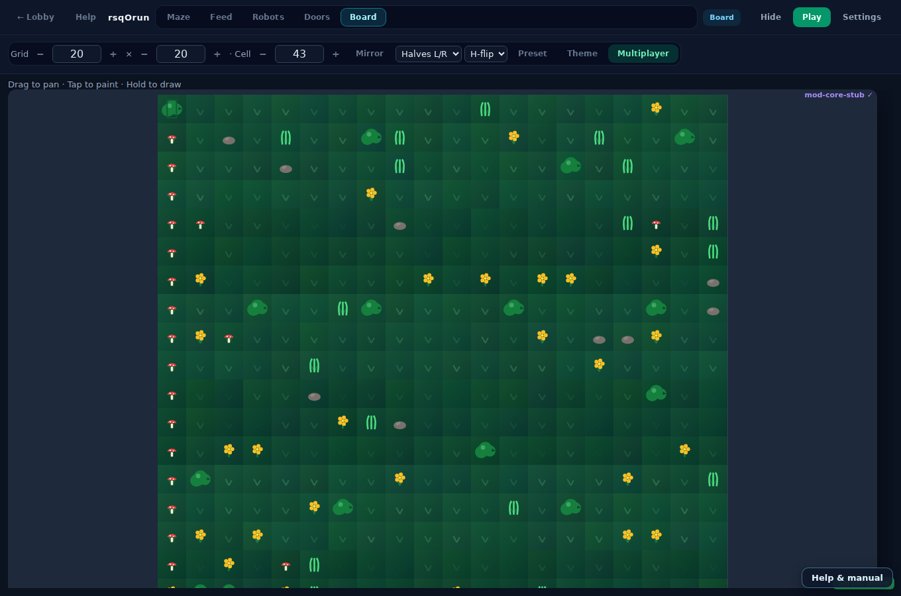This screenshot has height=596, width=901.
Task: Toggle the Multiplayer mode button
Action: 643,54
